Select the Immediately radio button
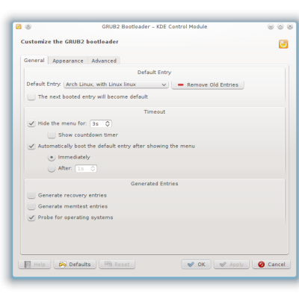 [x=52, y=157]
